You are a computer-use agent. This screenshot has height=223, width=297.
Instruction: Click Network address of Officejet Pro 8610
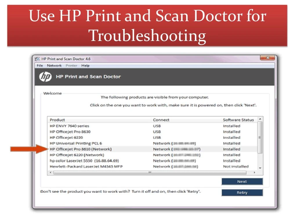coord(177,149)
